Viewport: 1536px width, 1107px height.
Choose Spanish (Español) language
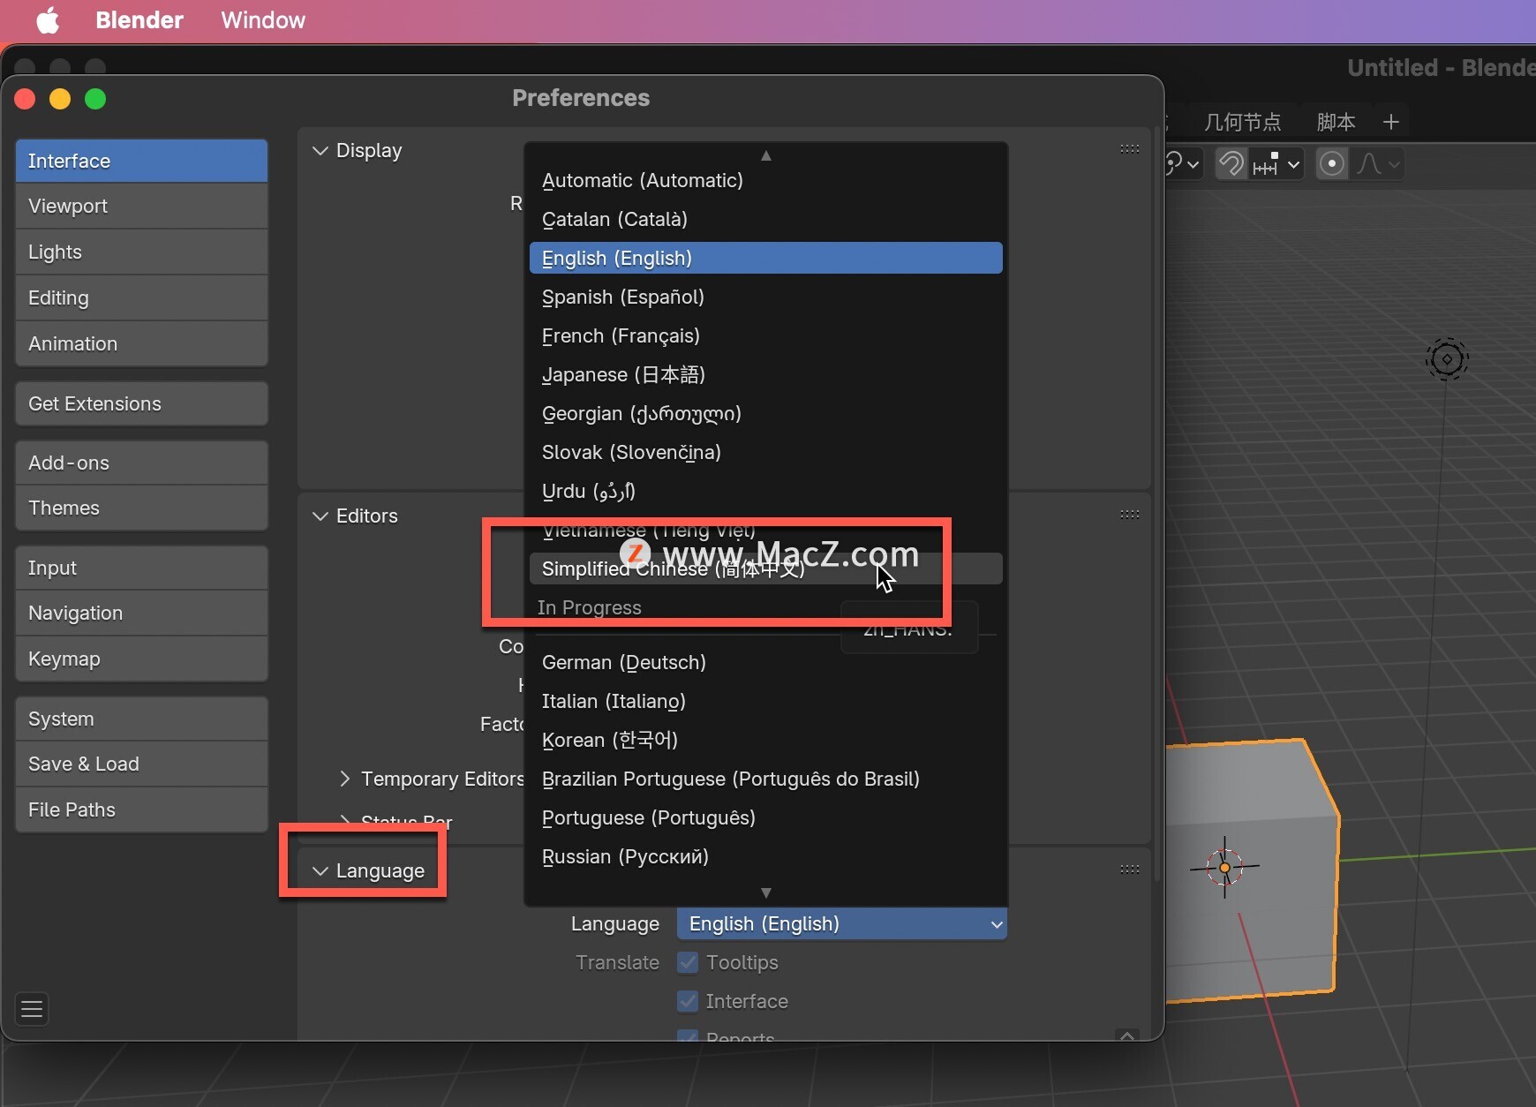pyautogui.click(x=765, y=297)
